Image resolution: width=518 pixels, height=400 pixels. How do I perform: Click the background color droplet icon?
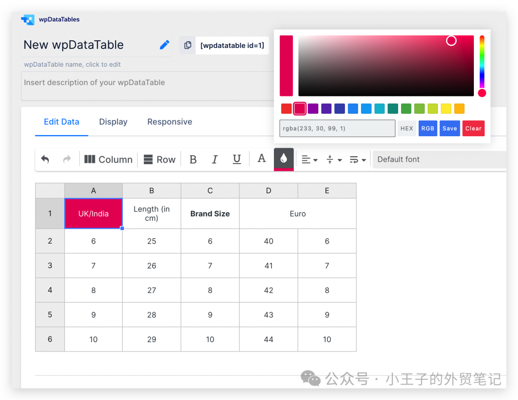point(284,159)
